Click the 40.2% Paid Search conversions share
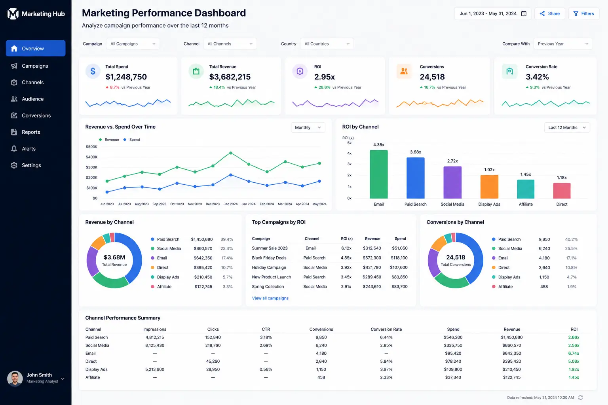608x405 pixels. coord(571,239)
